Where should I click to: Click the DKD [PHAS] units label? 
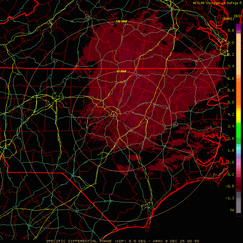tap(231, 17)
